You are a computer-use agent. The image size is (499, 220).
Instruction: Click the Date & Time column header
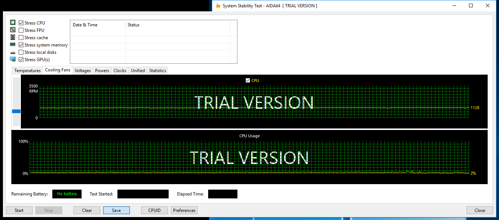point(98,25)
